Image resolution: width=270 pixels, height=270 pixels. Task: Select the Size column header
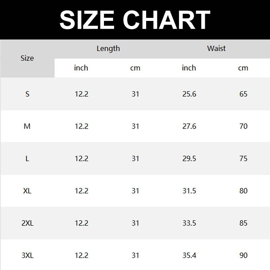[27, 58]
